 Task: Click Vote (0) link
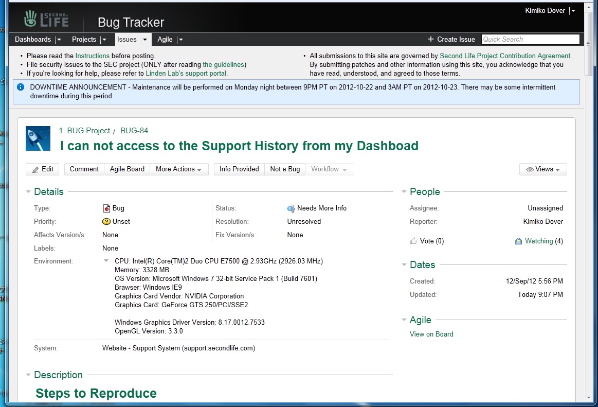click(x=432, y=241)
